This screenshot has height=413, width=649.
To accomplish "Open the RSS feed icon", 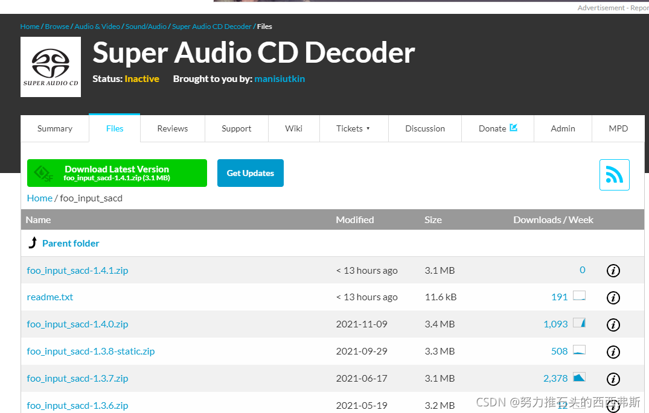I will click(x=614, y=175).
